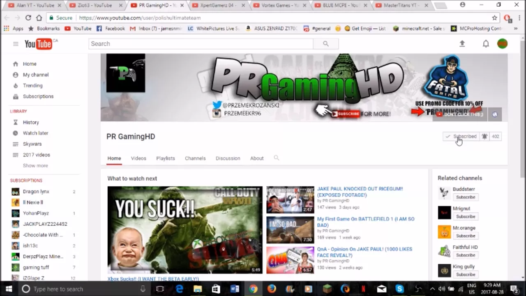Switch to the Zioti3 browser tab
Viewport: 526px width, 296px height.
[95, 5]
